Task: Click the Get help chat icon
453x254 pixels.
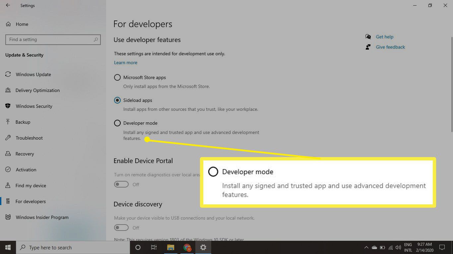Action: pos(368,37)
